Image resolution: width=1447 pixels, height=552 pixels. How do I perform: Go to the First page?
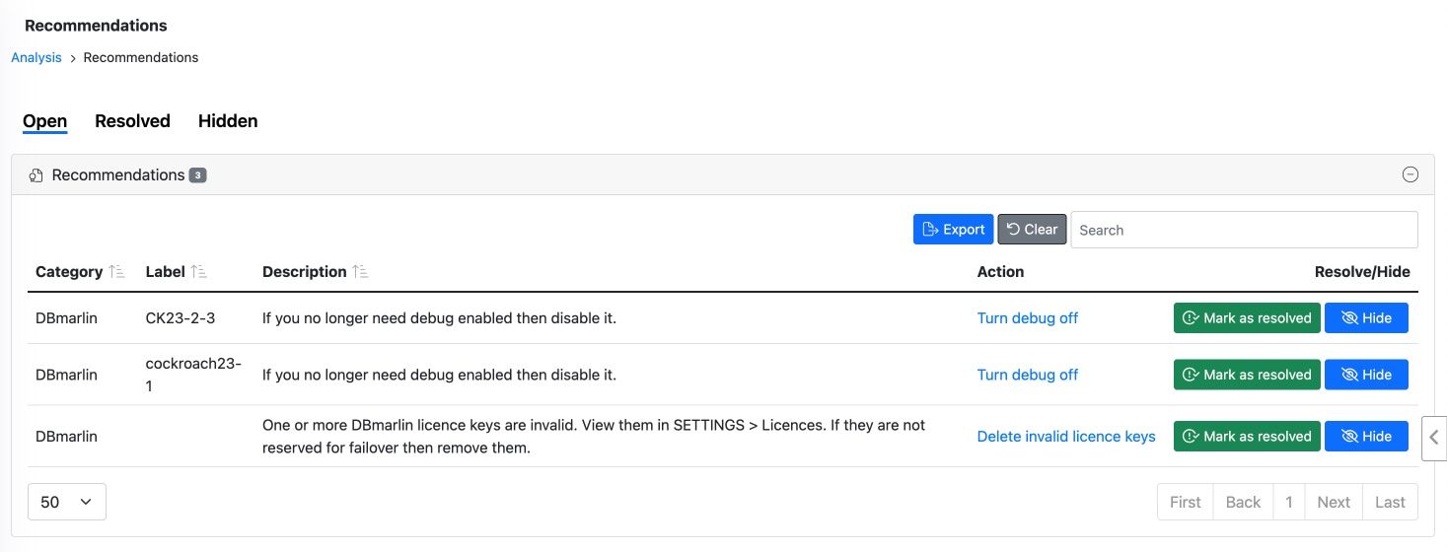tap(1185, 502)
